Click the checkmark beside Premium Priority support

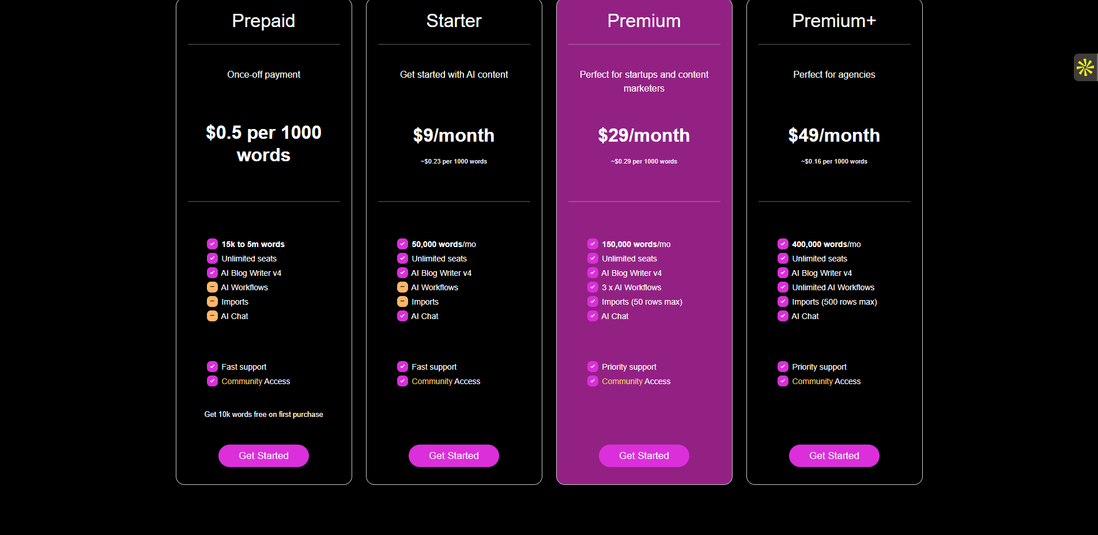(593, 367)
